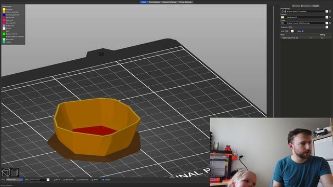Click the white Gap fill legend swatch
The width and height of the screenshot is (333, 187).
(4, 29)
